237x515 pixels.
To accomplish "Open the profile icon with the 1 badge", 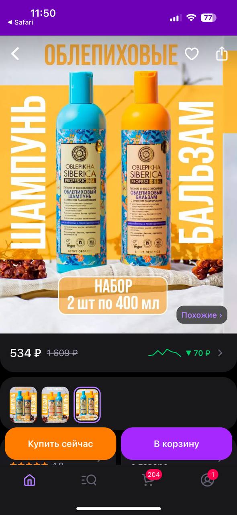I will coord(208,479).
